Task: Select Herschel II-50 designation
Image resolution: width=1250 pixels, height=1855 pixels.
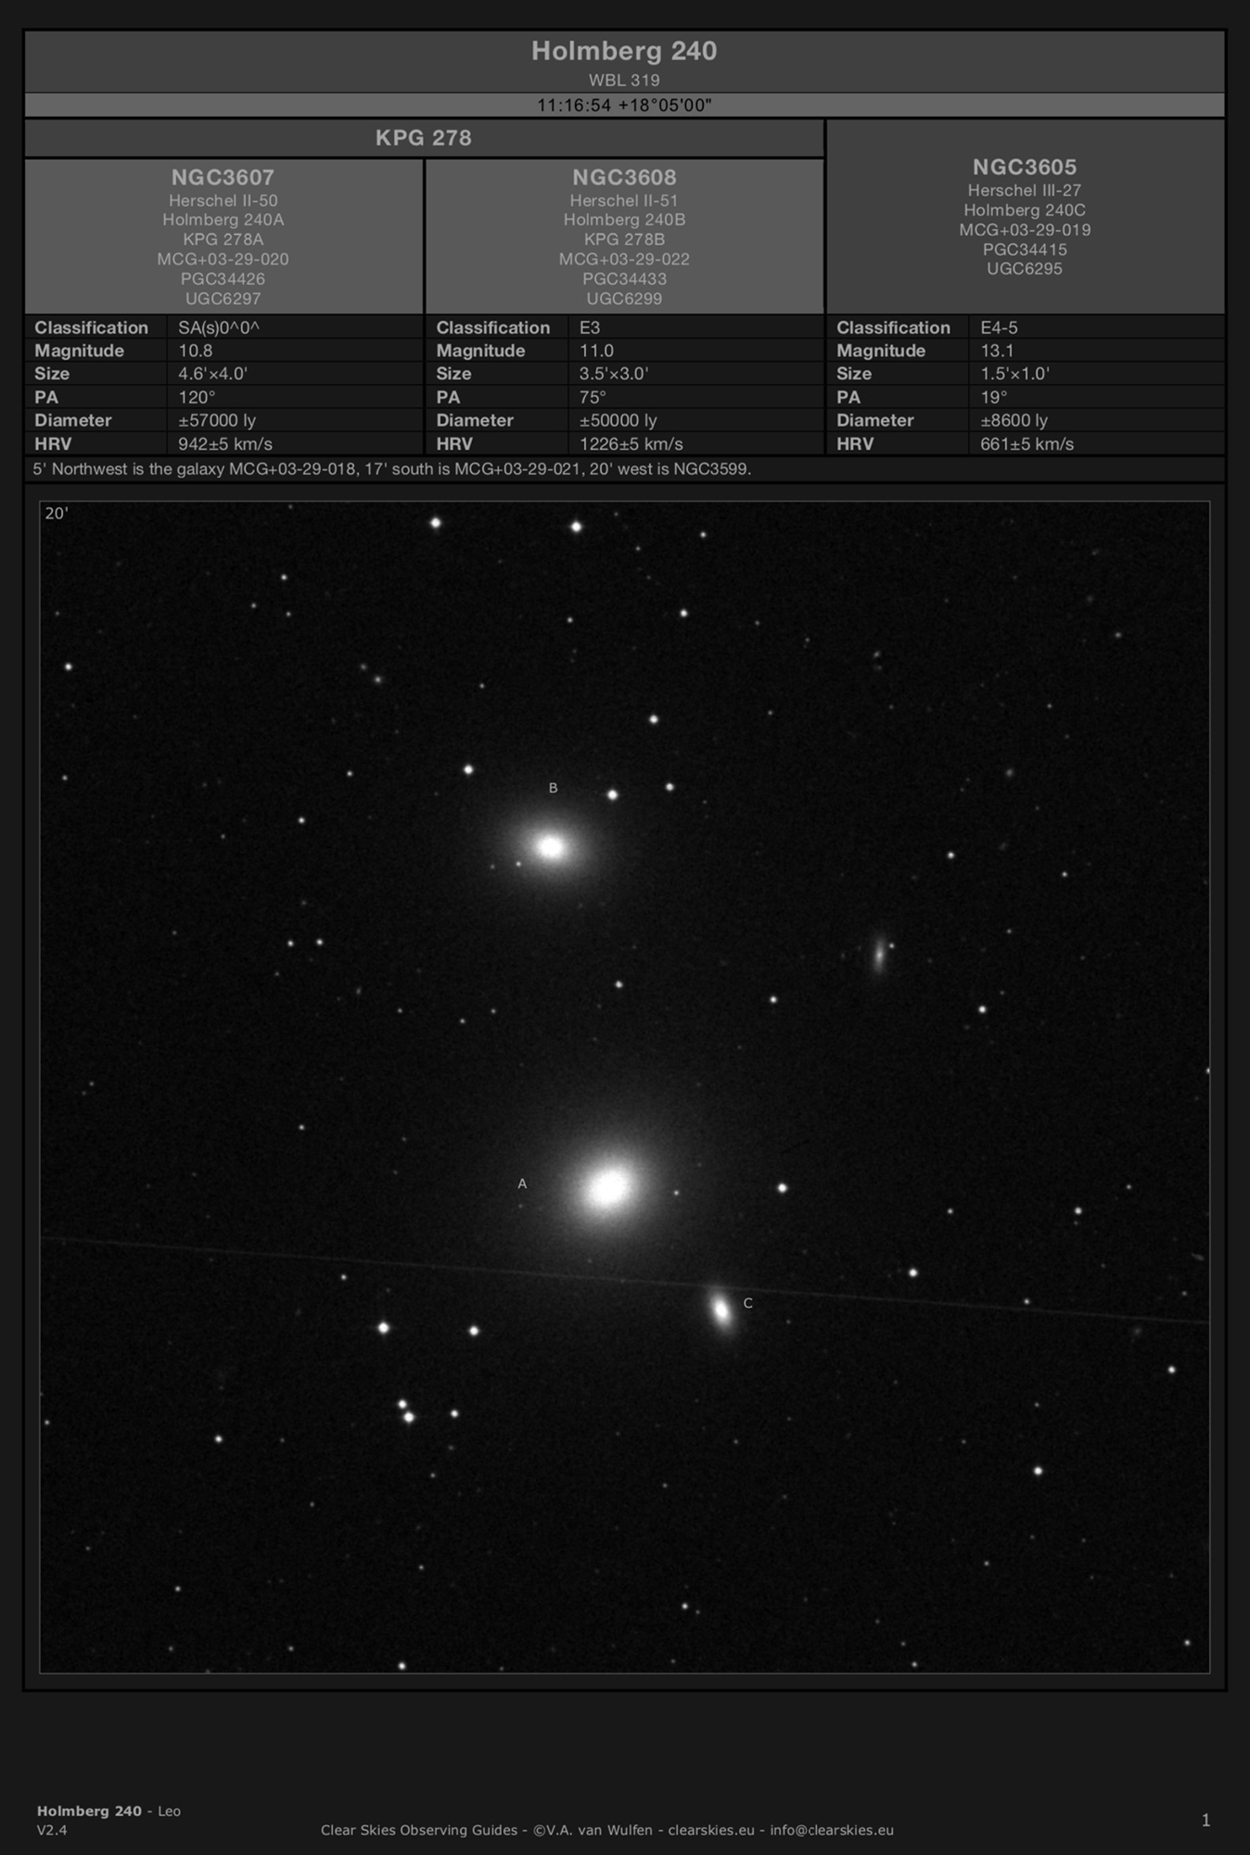Action: coord(223,200)
